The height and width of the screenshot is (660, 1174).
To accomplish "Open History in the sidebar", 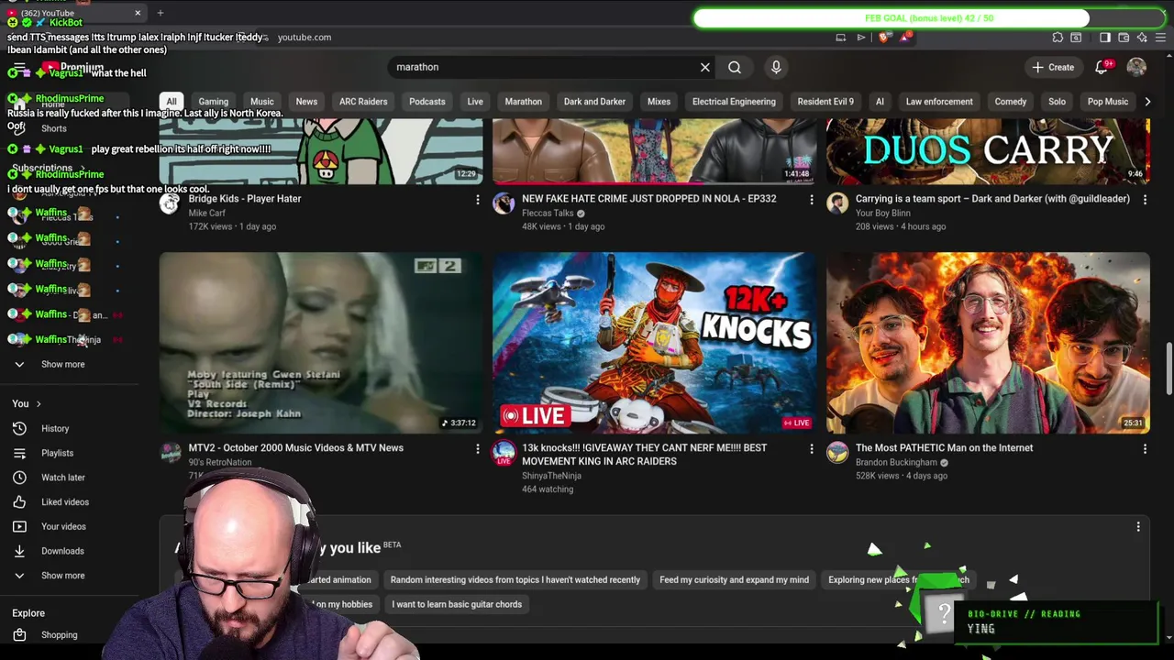I will click(55, 429).
